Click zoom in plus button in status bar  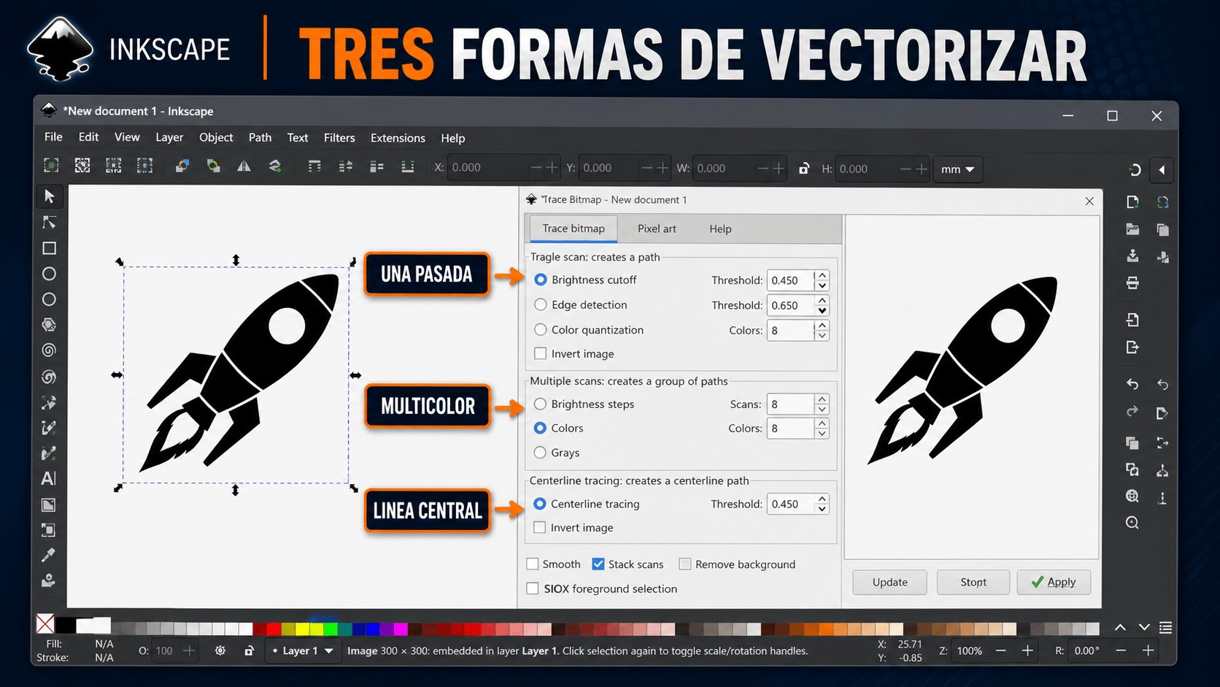pos(1027,650)
